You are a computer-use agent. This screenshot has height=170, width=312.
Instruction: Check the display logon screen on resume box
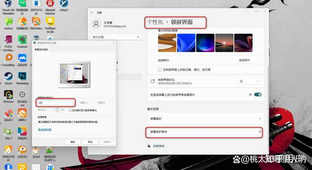pyautogui.click(x=70, y=110)
